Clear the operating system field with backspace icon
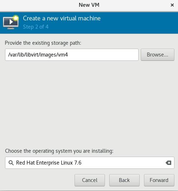178x191 pixels. pyautogui.click(x=168, y=163)
